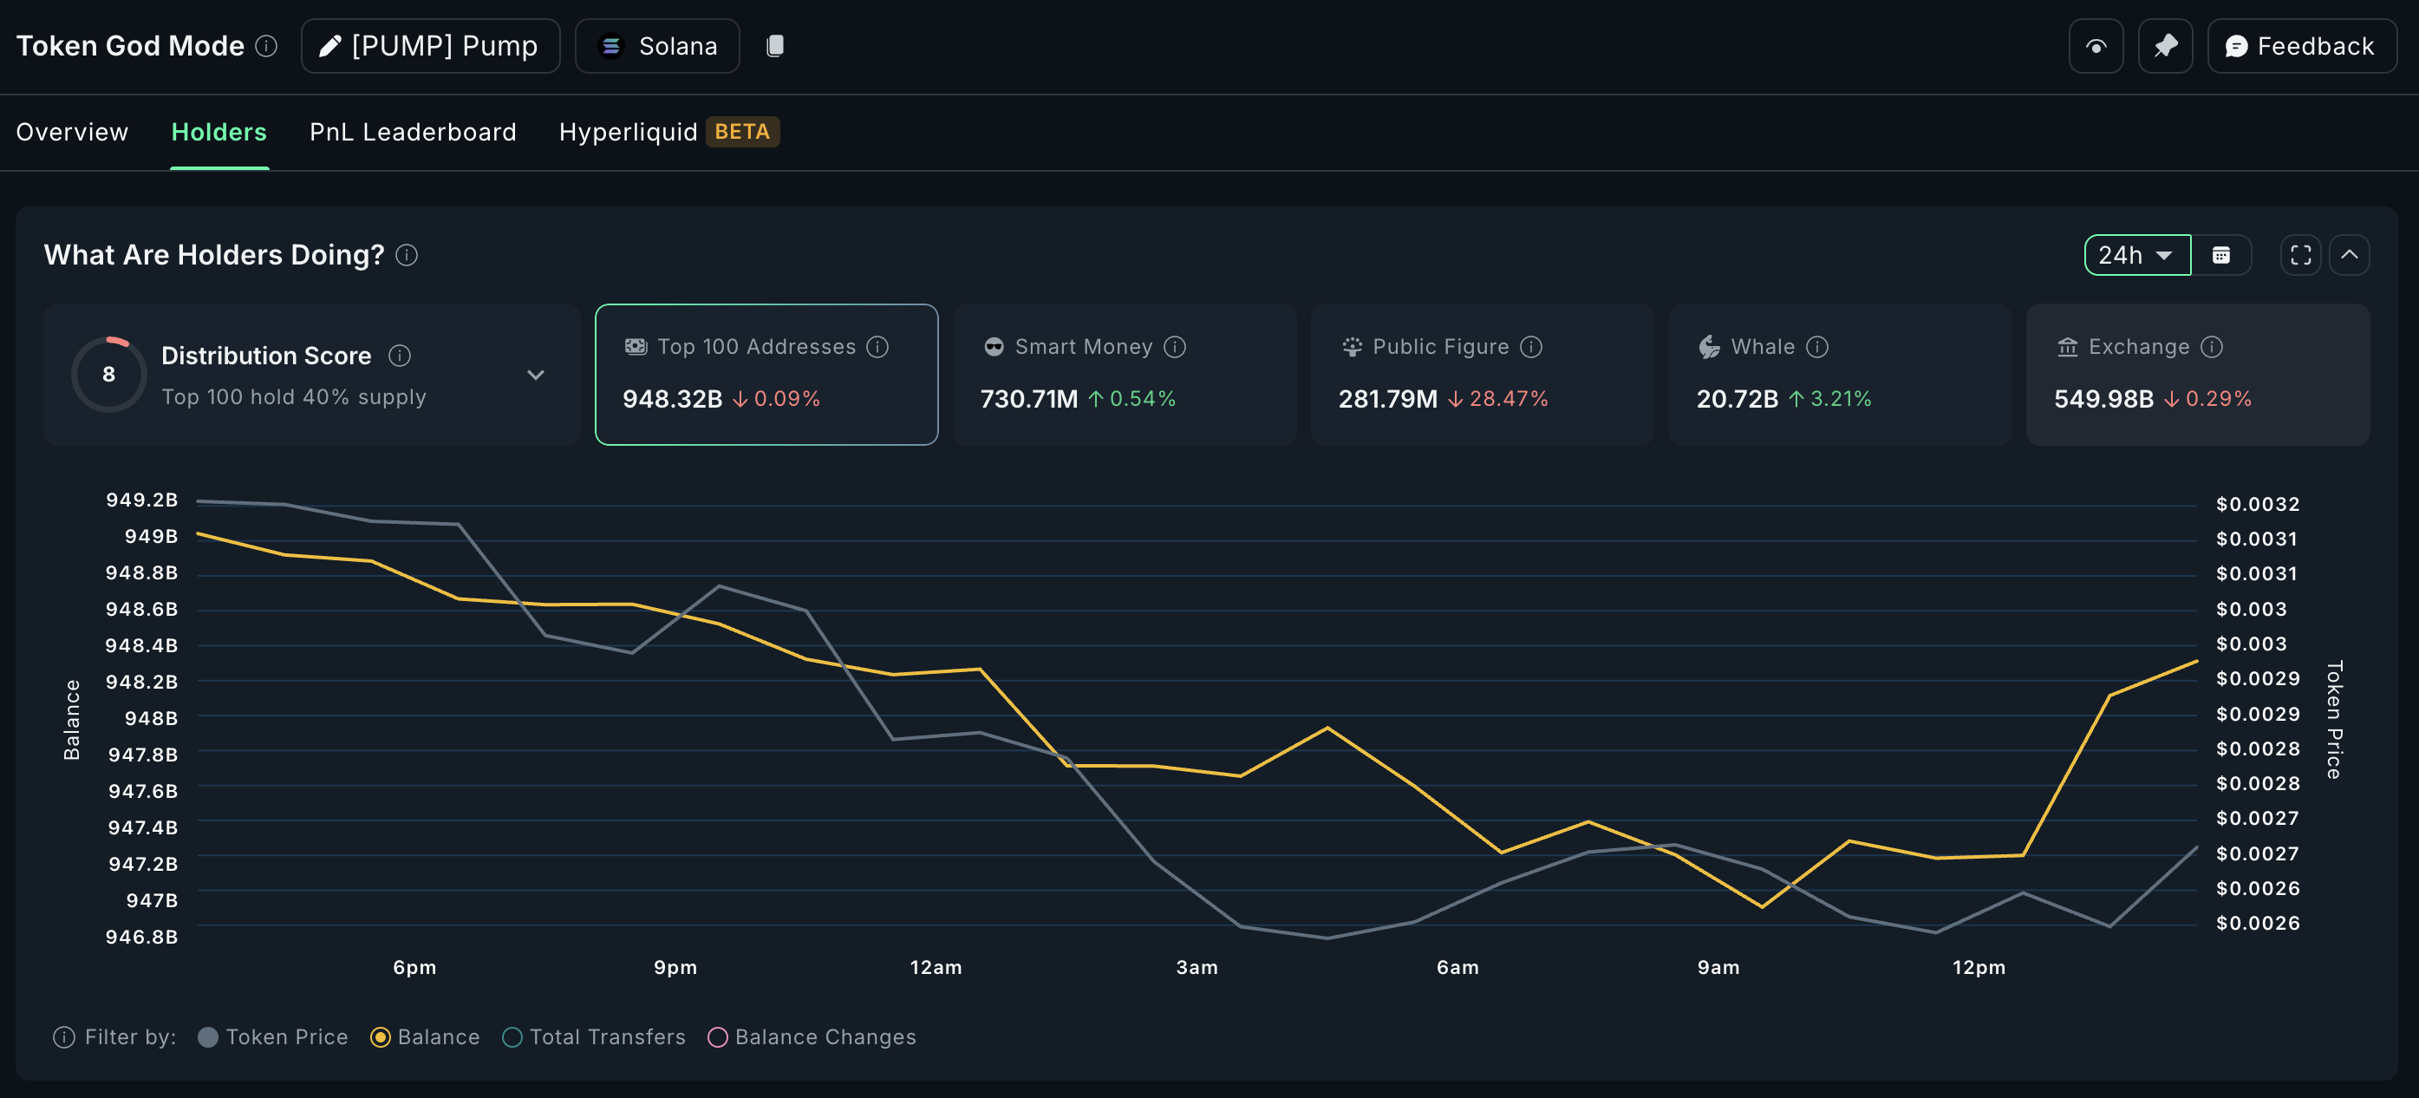The image size is (2419, 1098).
Task: Select the Solana chain button
Action: click(656, 45)
